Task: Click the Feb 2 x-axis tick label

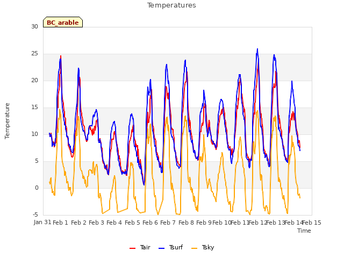Action: 79,223
